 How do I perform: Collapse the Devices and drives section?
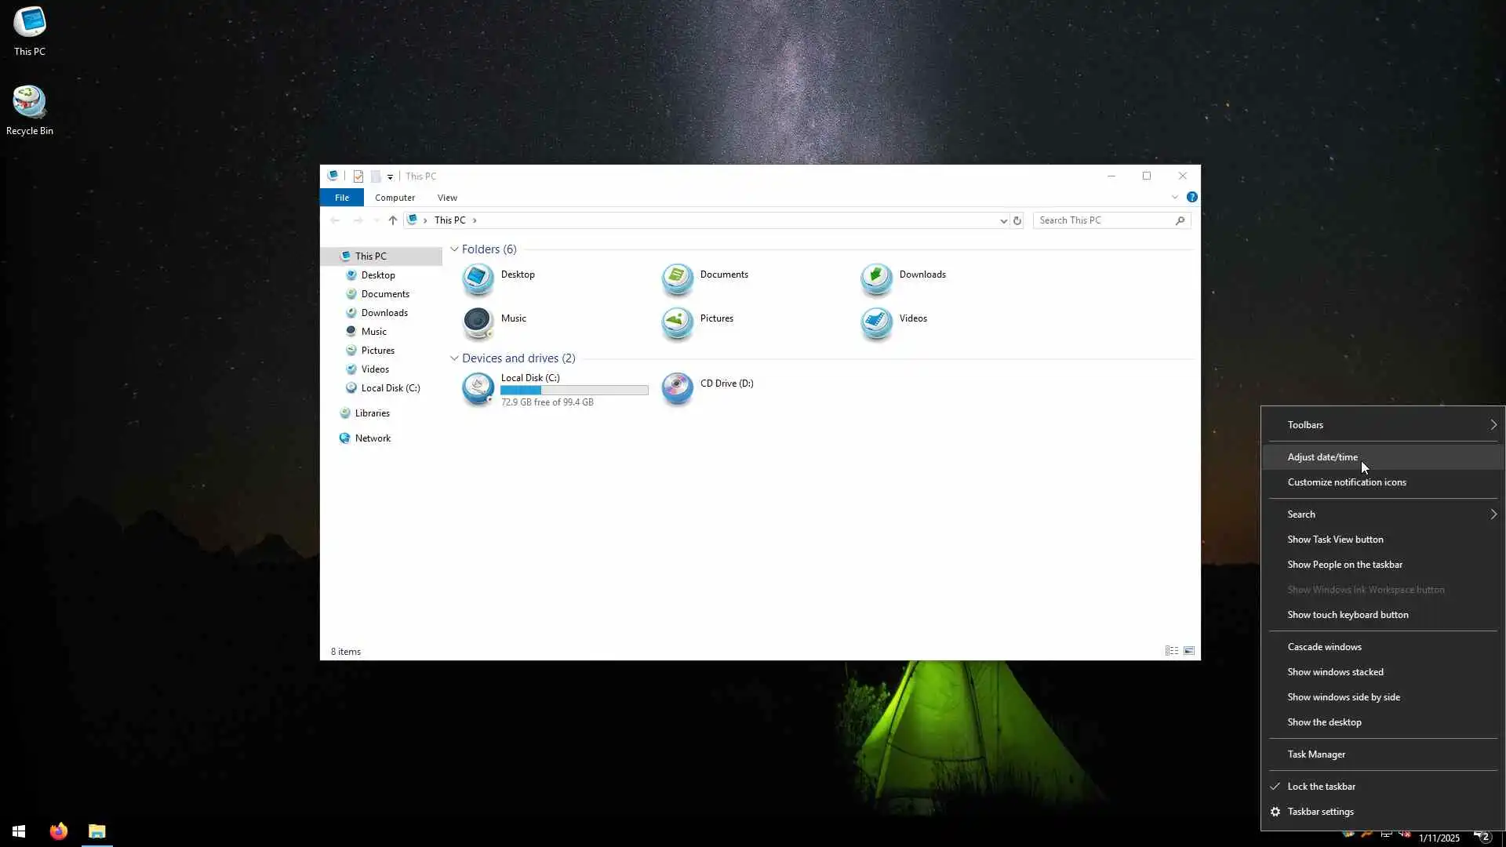click(454, 358)
